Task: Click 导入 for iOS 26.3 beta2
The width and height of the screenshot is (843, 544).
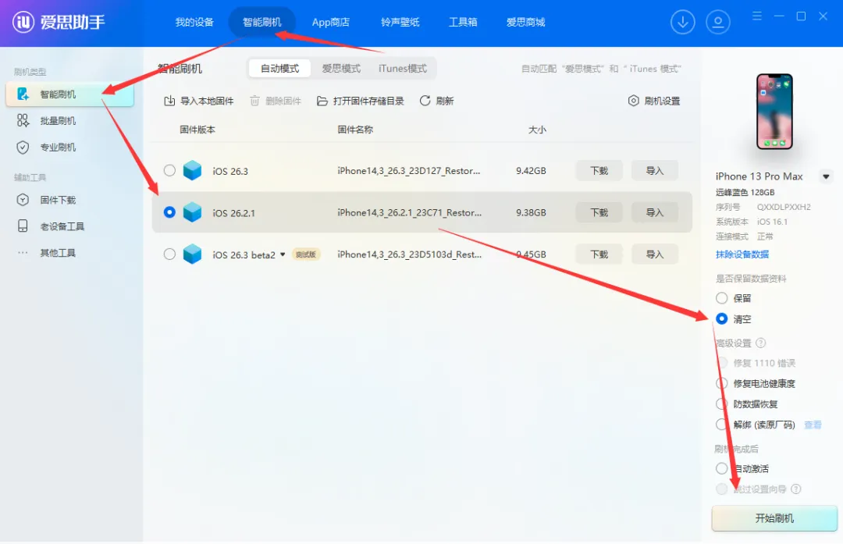Action: (654, 254)
